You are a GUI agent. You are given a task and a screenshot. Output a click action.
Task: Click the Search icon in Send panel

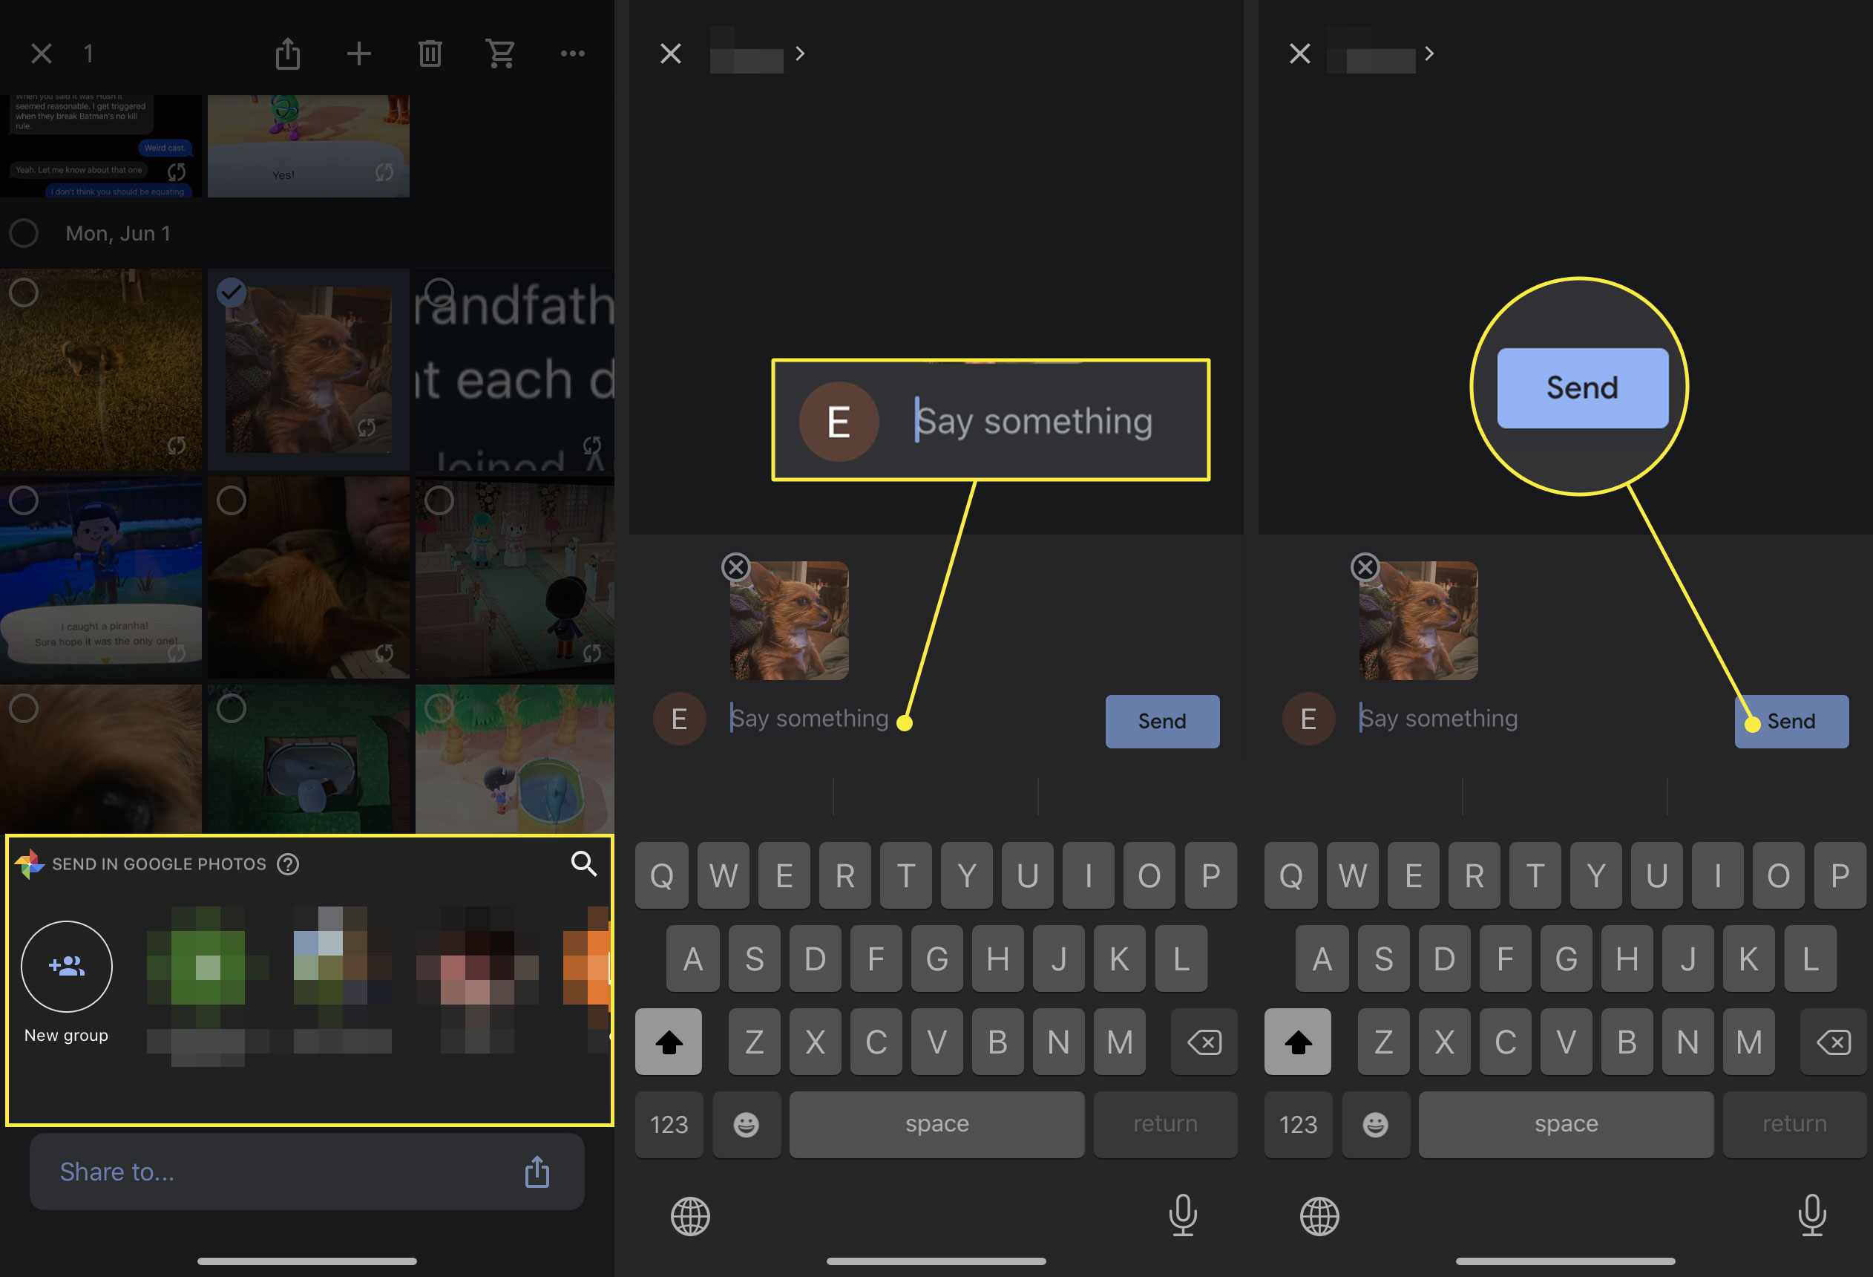click(583, 863)
